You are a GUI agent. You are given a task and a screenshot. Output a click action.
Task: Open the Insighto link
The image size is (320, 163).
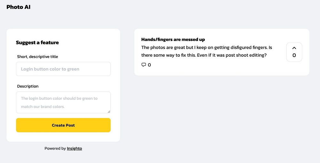click(74, 148)
